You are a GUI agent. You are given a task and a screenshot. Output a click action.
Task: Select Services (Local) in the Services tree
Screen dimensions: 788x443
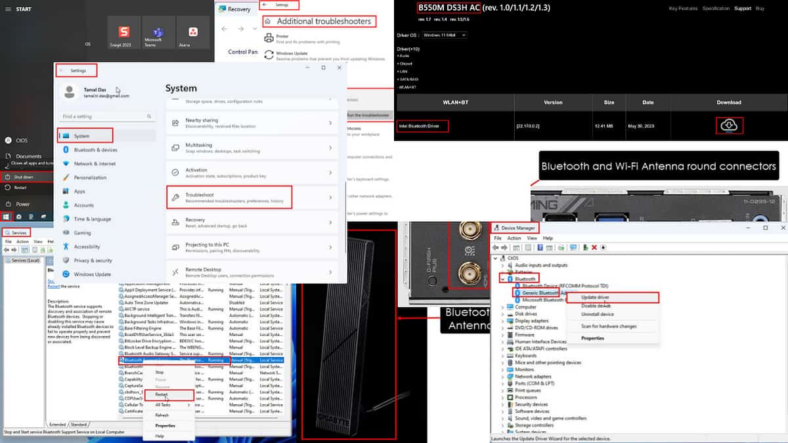[24, 261]
